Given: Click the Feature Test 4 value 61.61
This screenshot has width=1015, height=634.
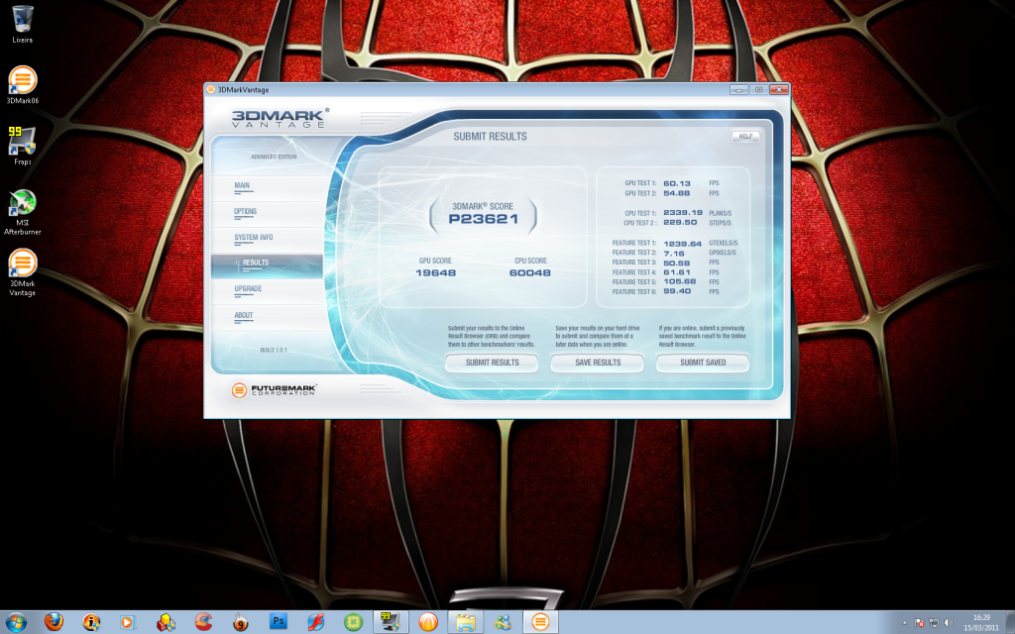Looking at the screenshot, I should click(677, 272).
